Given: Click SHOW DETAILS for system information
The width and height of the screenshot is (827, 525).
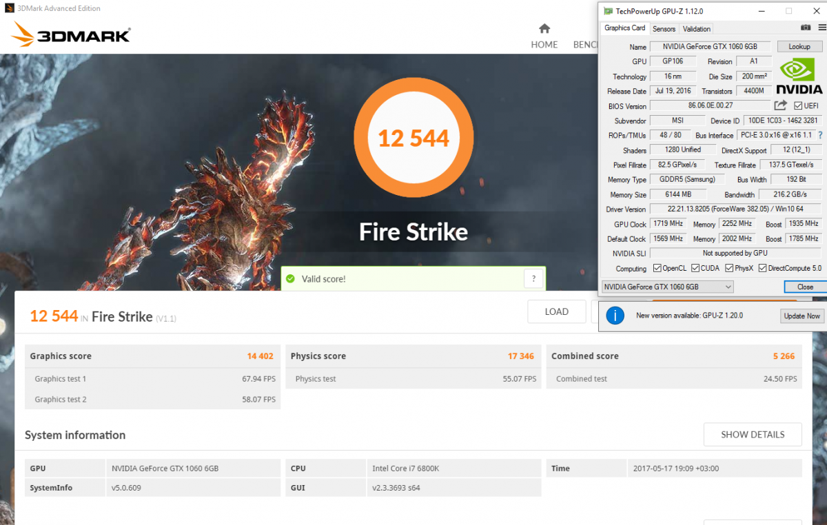Looking at the screenshot, I should tap(753, 435).
